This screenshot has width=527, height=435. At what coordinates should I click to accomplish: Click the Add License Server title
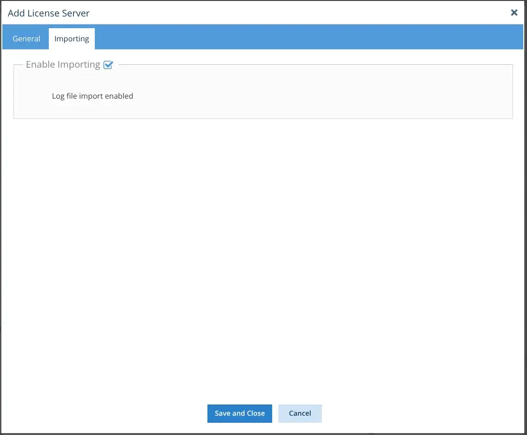click(48, 13)
